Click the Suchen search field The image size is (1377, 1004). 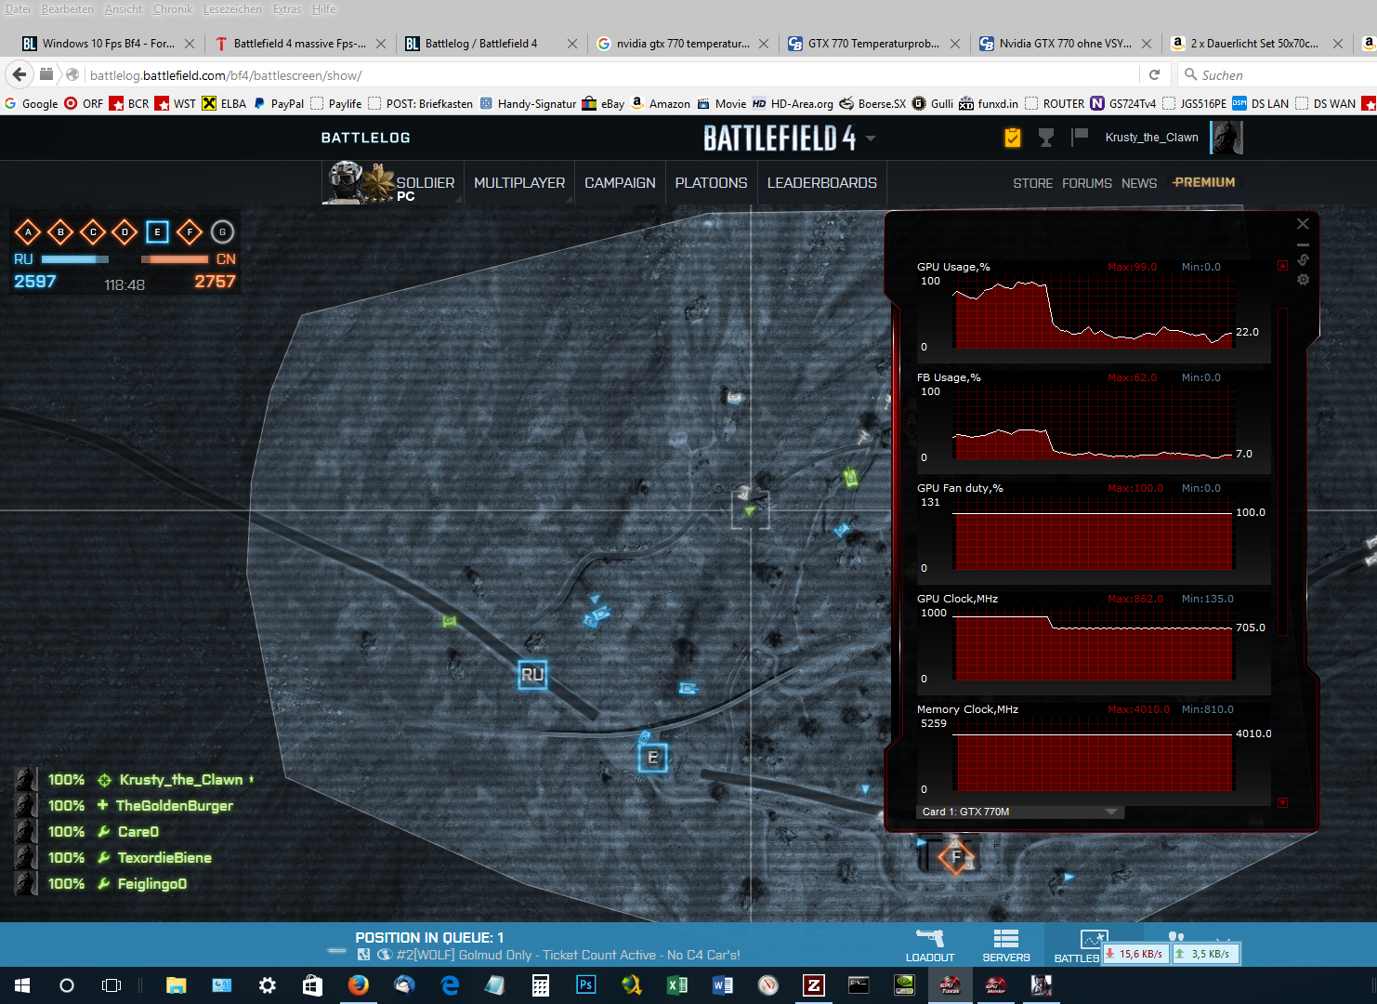1282,75
